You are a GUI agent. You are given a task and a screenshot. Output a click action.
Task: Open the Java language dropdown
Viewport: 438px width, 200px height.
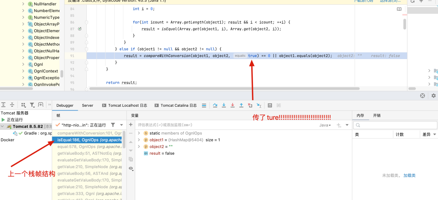pos(325,125)
